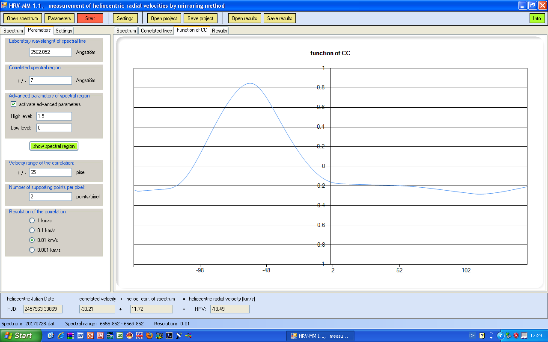This screenshot has height=342, width=548.
Task: Open Internet Explorer from quick launch
Action: 61,336
